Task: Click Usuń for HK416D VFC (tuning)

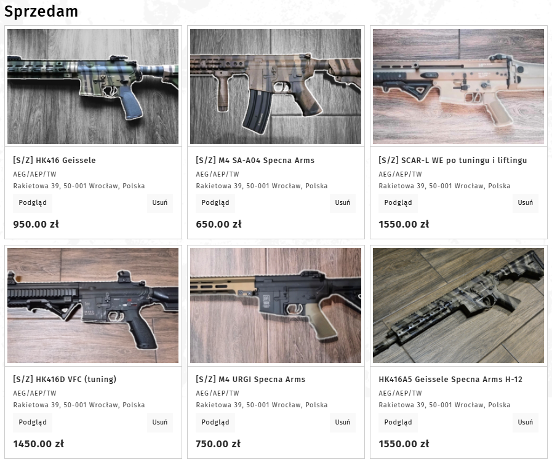Action: (x=160, y=422)
